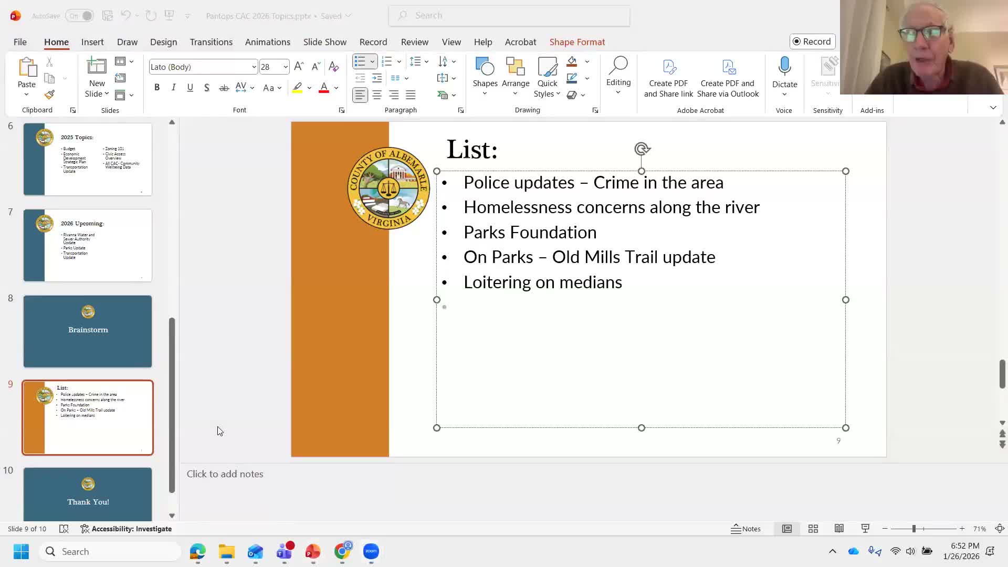
Task: Expand the Line Spacing dropdown
Action: coord(425,61)
